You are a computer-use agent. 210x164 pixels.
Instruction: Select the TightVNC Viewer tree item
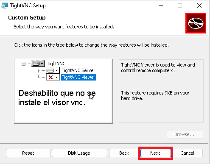(x=78, y=77)
